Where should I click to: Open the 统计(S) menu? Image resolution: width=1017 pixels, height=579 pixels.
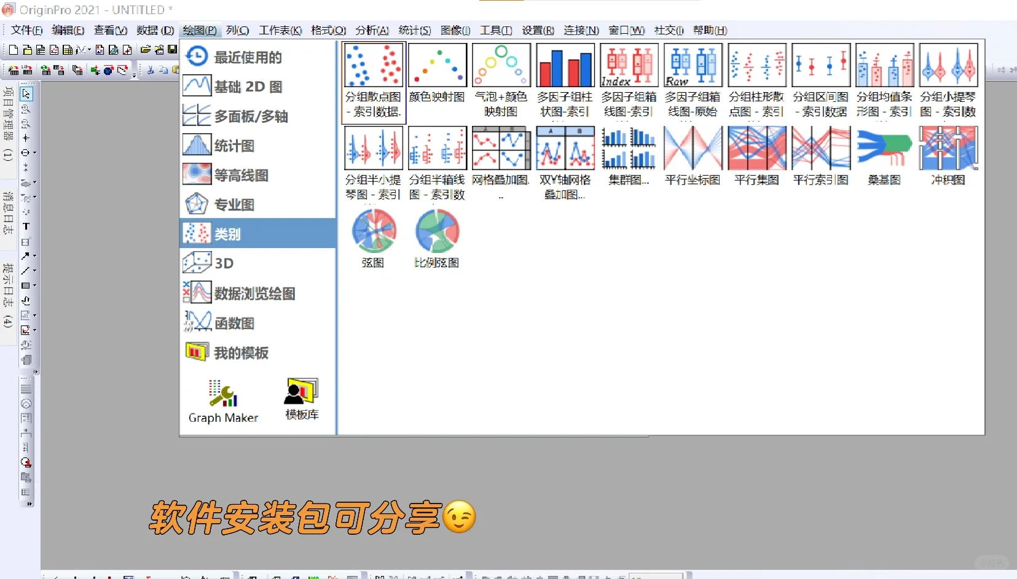tap(415, 30)
